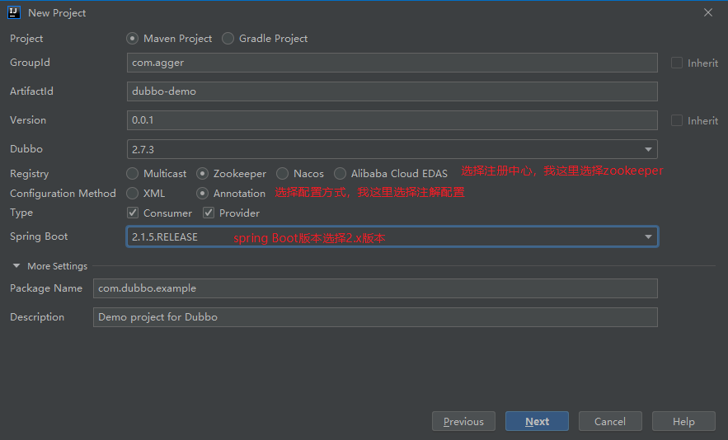Click the IntelliJ IDEA logo icon
Screen dimensions: 728x440
14,12
